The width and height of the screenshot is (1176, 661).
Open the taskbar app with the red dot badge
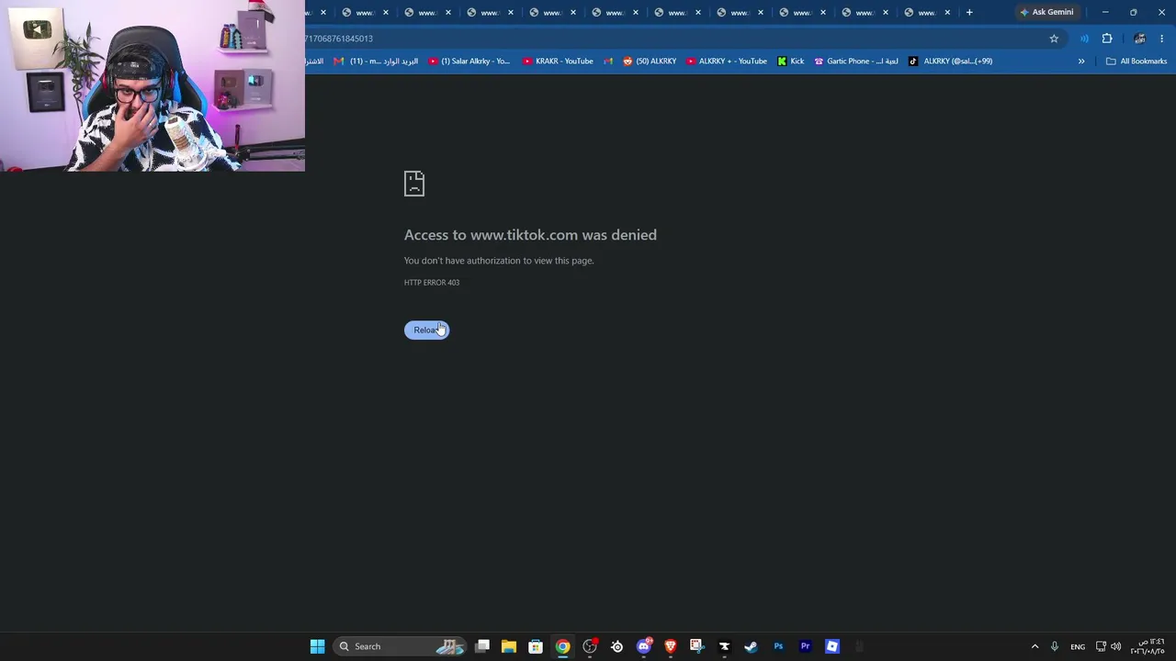(x=590, y=646)
